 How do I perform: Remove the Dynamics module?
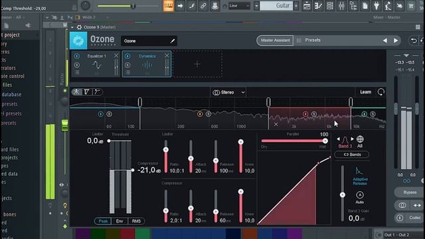(167, 56)
